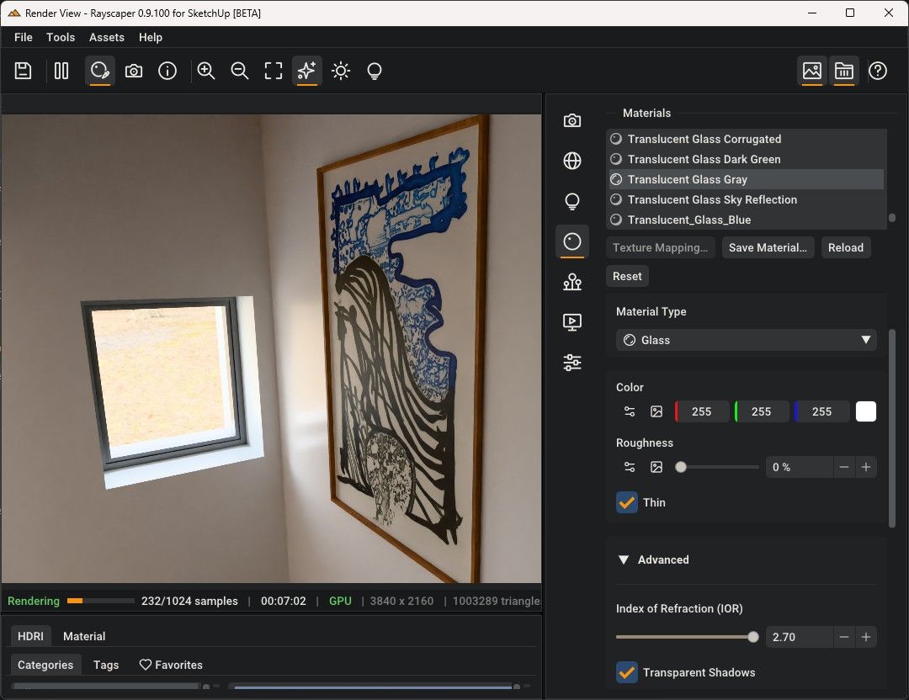Toggle the interactive render icon
This screenshot has width=909, height=700.
click(99, 71)
